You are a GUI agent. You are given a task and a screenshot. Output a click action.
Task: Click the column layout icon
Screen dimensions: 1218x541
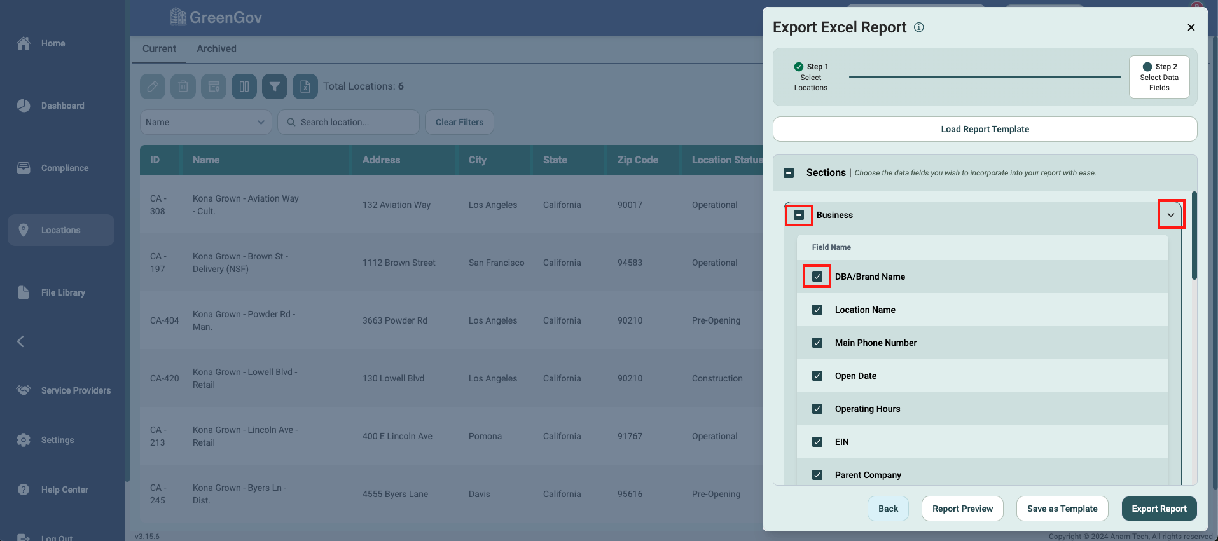[244, 86]
